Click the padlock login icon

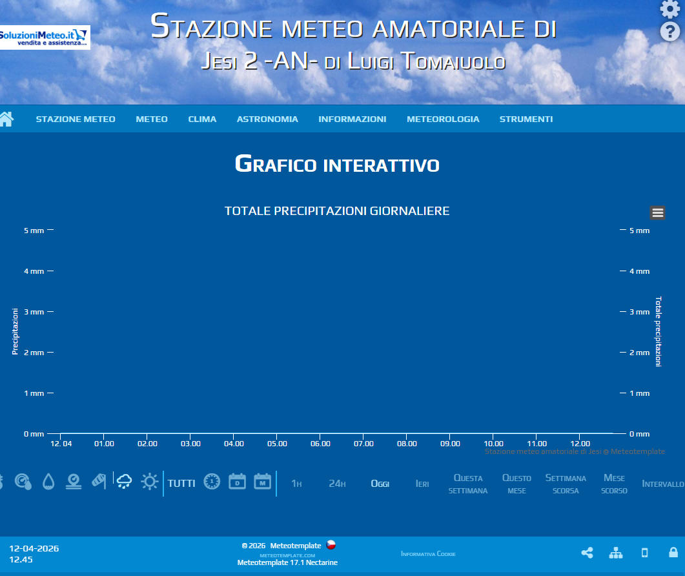[673, 553]
